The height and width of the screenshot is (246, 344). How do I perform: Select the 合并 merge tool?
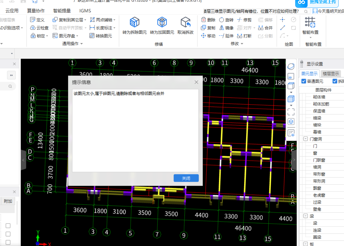click(265, 28)
